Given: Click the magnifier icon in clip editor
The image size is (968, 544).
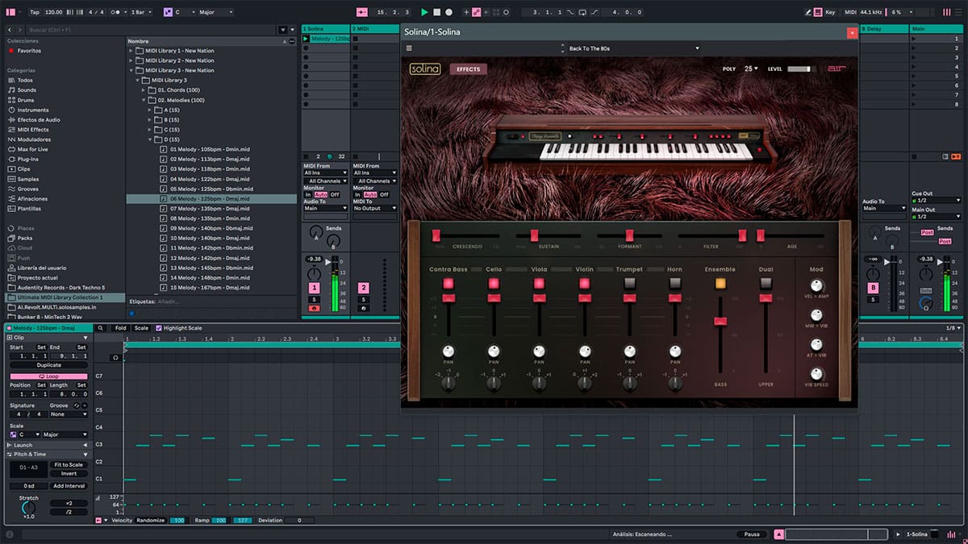Looking at the screenshot, I should tap(100, 328).
